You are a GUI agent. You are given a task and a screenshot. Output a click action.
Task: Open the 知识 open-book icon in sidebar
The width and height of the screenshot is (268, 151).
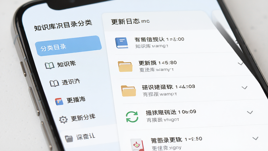pos(49,66)
